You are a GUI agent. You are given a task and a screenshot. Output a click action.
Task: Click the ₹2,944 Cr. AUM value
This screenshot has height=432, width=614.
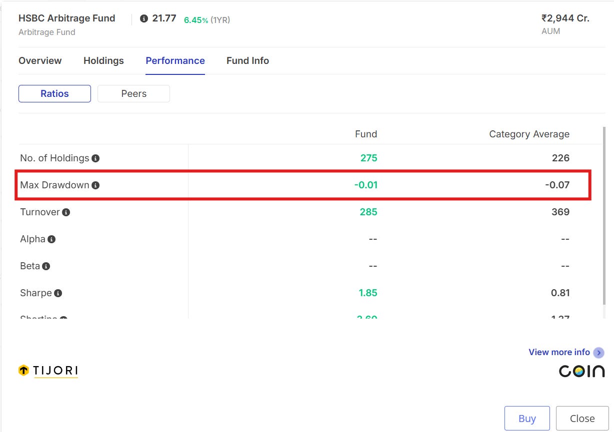point(565,18)
